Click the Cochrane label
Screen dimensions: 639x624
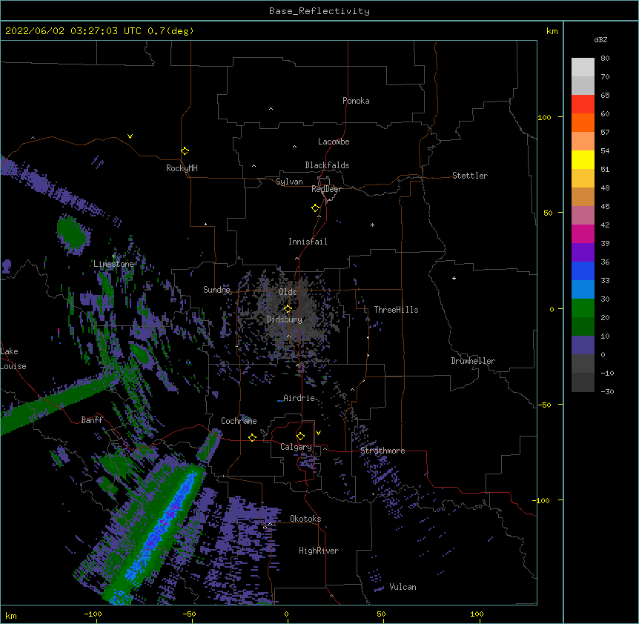(x=239, y=421)
